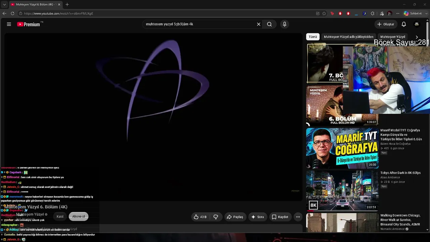Start voice search with the microphone

285,24
